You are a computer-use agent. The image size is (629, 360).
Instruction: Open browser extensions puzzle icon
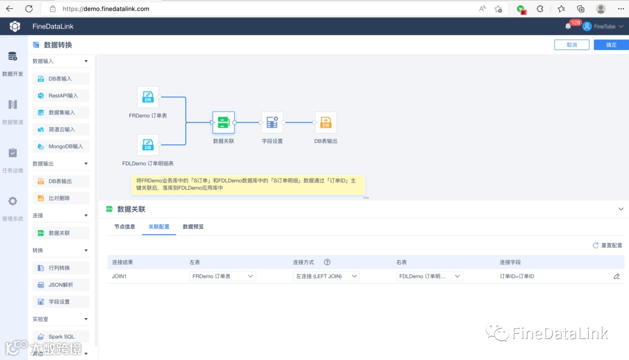540,9
